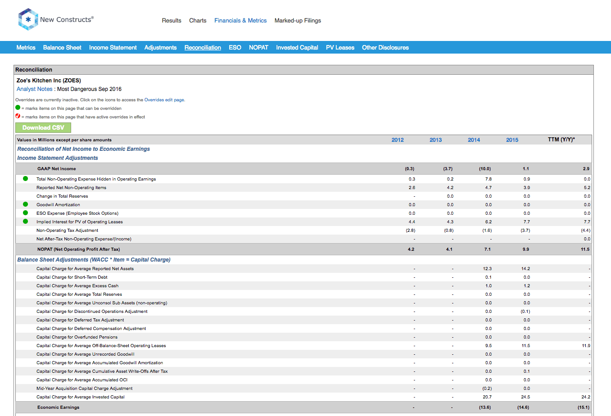Click the New Constructs hexagon logo
Screen dimensions: 611x416
click(28, 19)
